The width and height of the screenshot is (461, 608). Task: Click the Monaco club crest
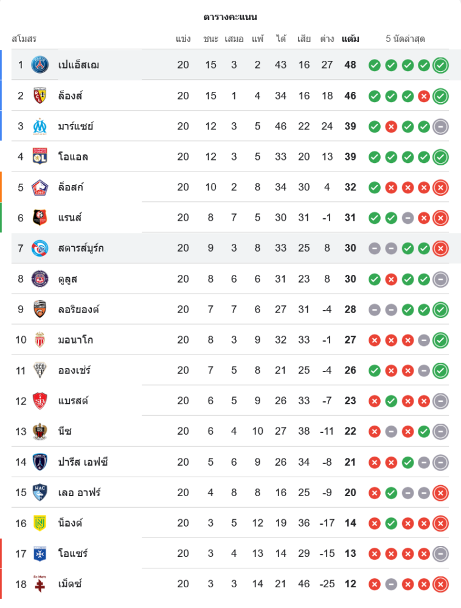click(x=40, y=340)
